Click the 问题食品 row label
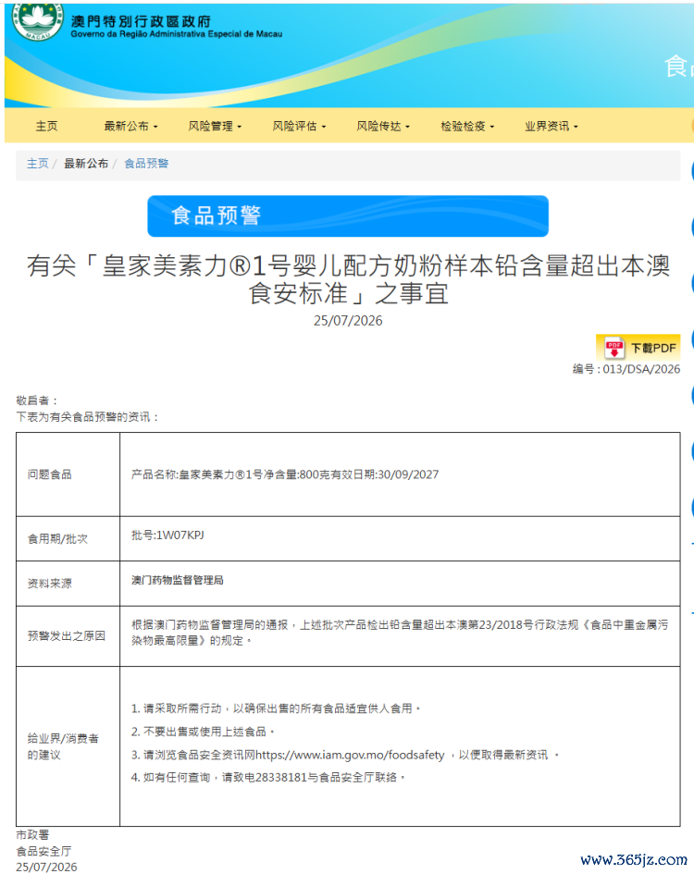The image size is (694, 874). pos(50,474)
